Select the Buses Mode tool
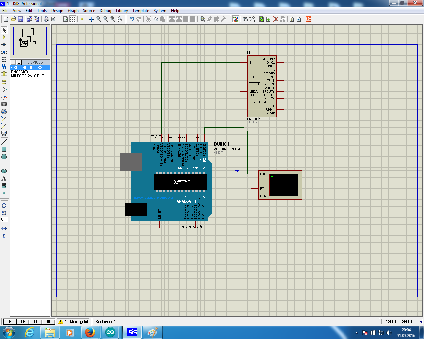The width and height of the screenshot is (424, 339). click(x=4, y=67)
